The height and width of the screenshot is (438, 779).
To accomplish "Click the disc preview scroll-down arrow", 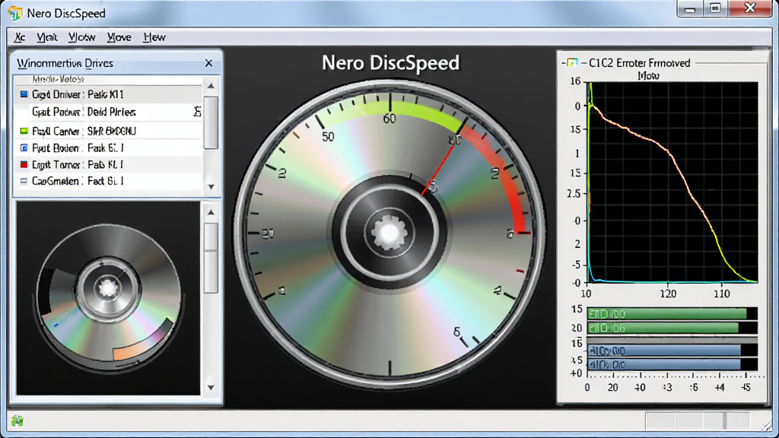I will [x=211, y=387].
